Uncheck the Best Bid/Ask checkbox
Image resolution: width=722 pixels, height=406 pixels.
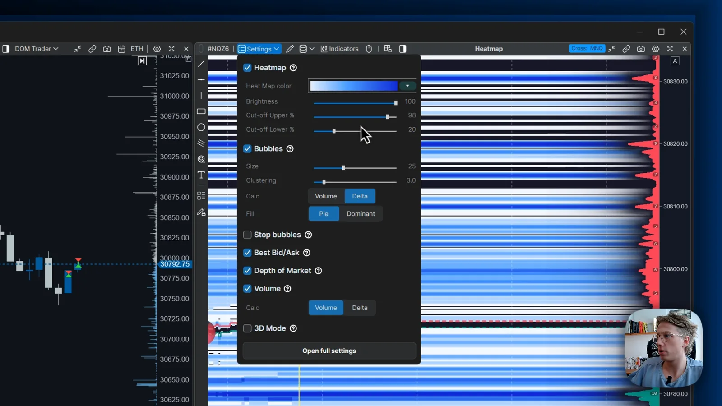click(247, 253)
